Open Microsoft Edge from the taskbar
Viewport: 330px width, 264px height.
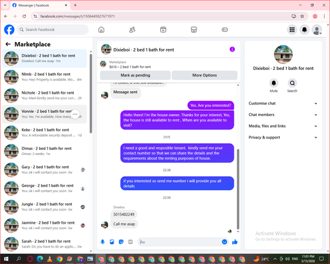tap(40, 259)
